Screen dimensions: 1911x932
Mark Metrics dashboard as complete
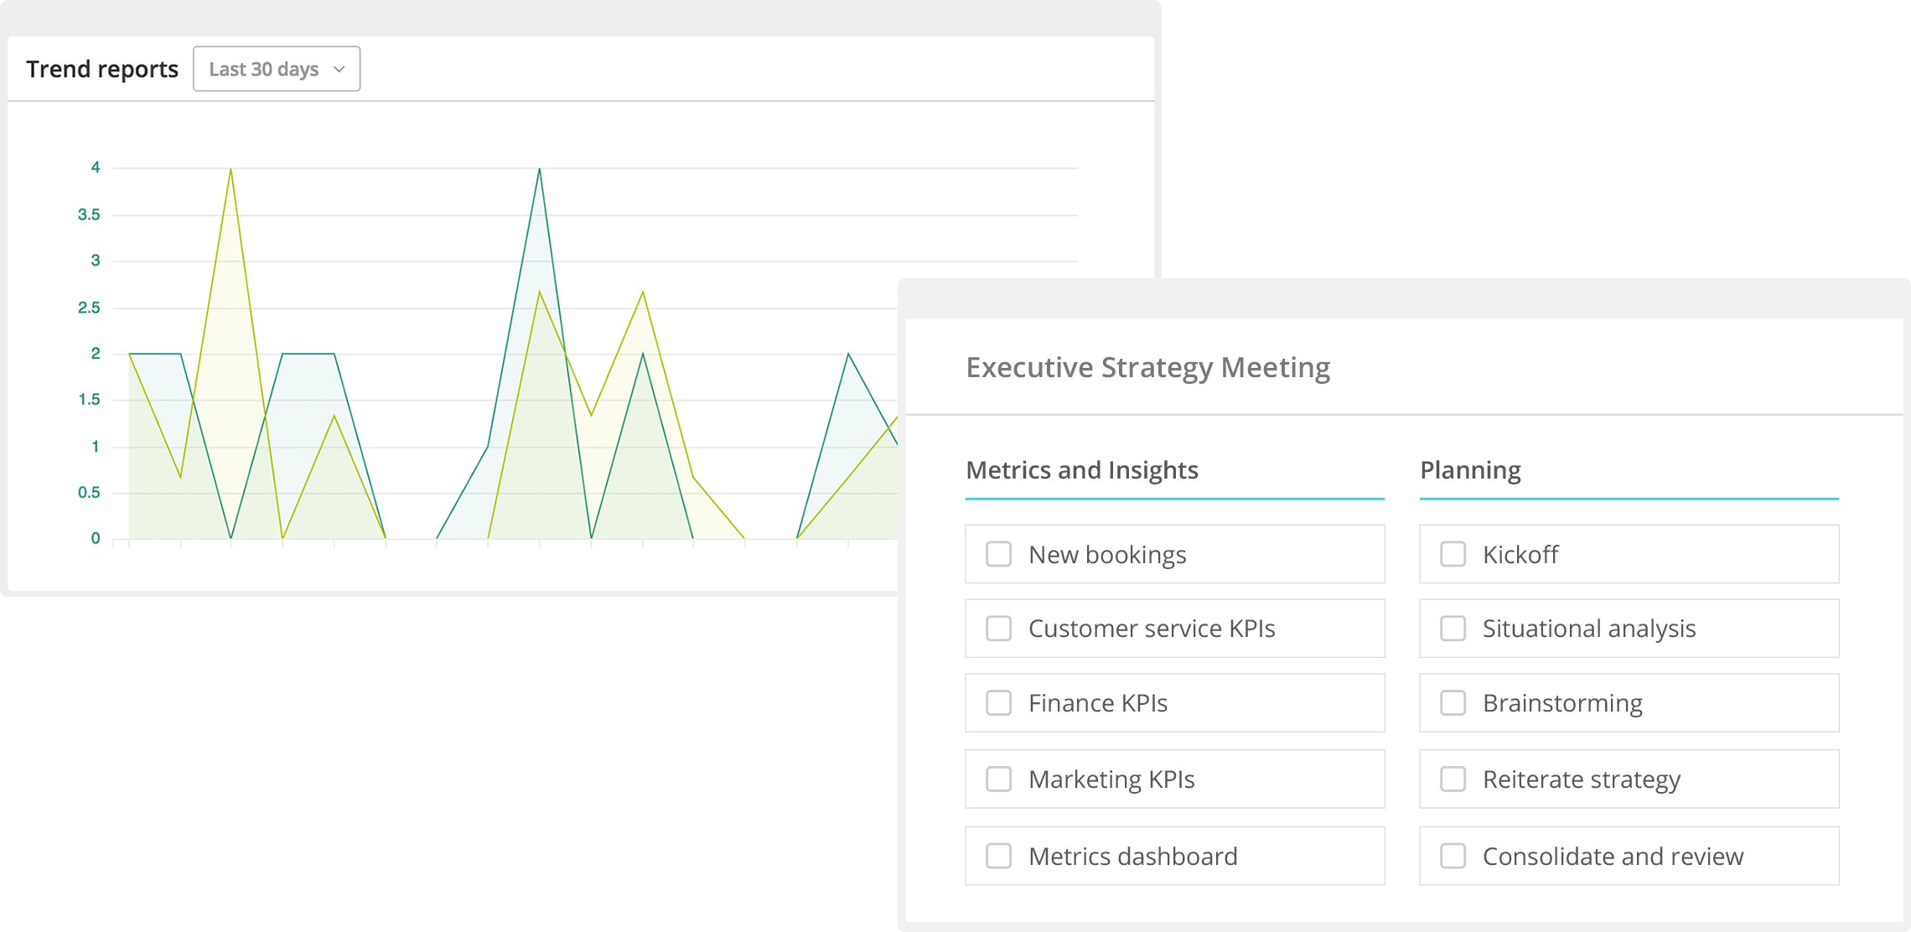pos(998,856)
